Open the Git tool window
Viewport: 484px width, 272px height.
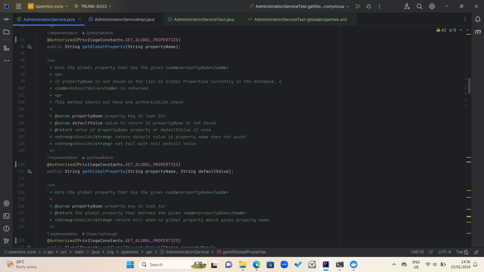tap(6, 241)
